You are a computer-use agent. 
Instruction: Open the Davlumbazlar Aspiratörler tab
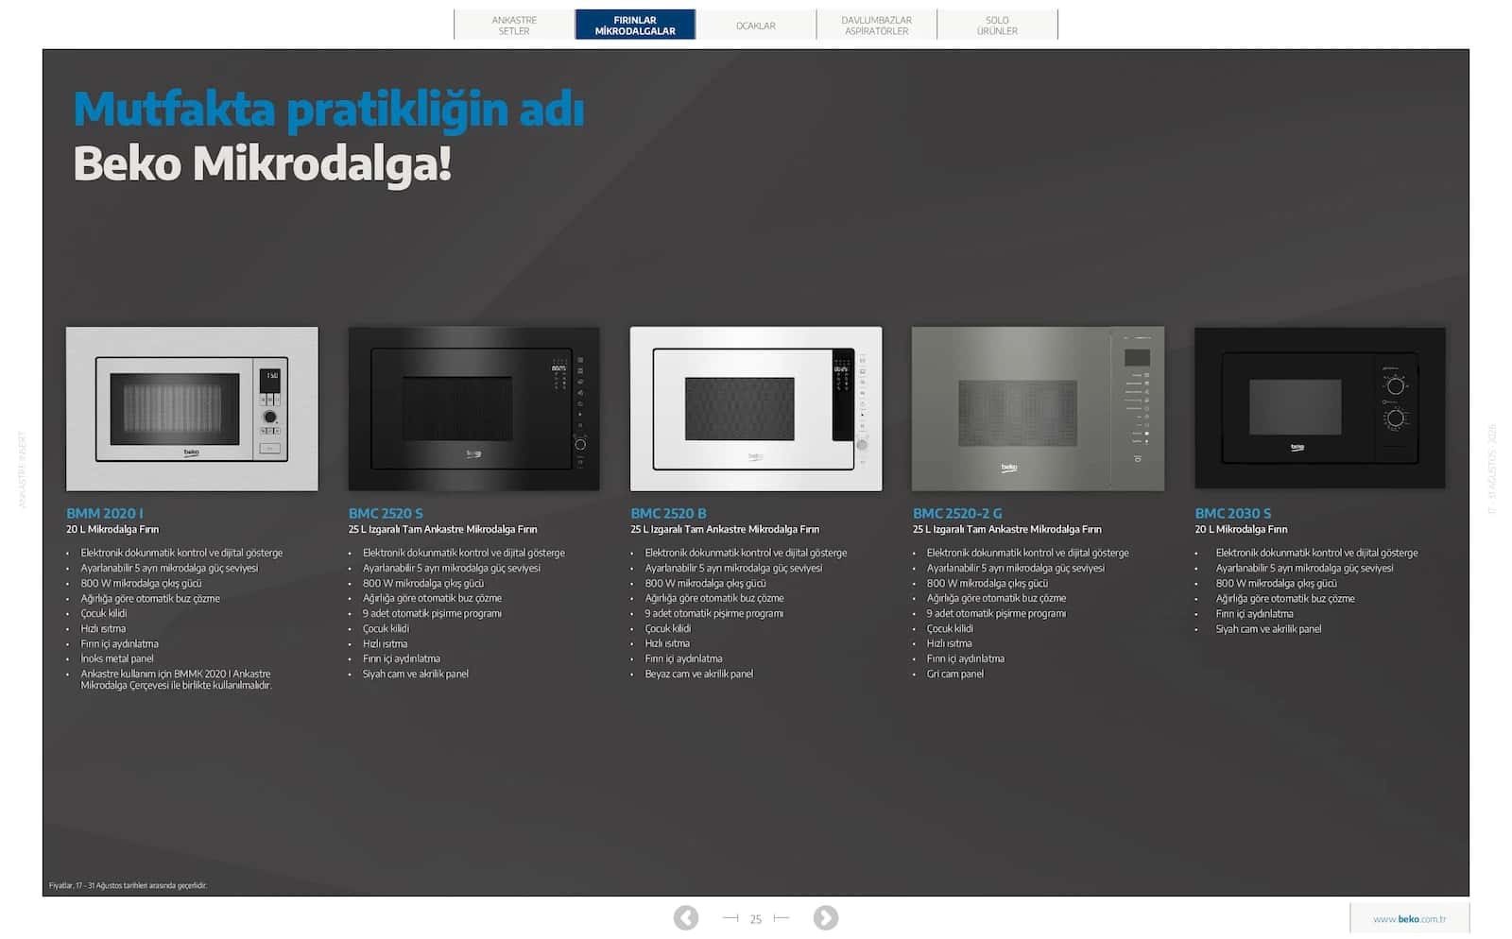(877, 26)
